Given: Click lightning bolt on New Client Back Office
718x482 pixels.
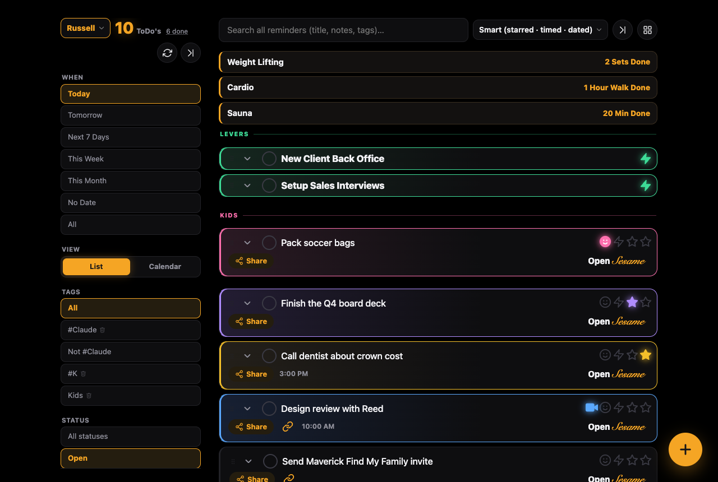Looking at the screenshot, I should click(646, 159).
